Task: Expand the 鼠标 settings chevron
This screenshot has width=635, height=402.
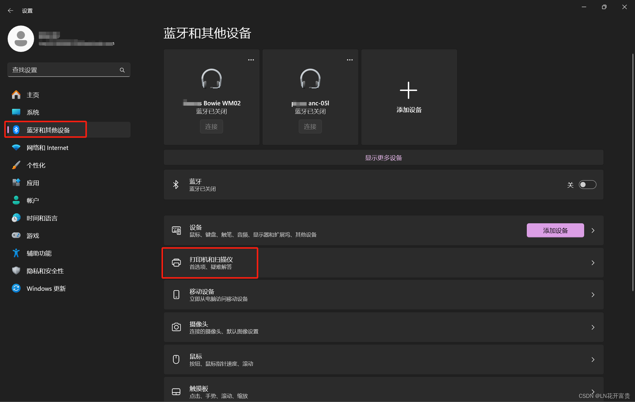Action: point(593,359)
